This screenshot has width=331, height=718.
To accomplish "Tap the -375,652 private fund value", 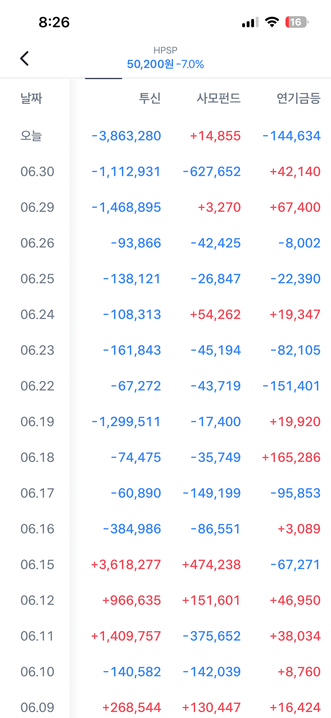I will coord(212,636).
